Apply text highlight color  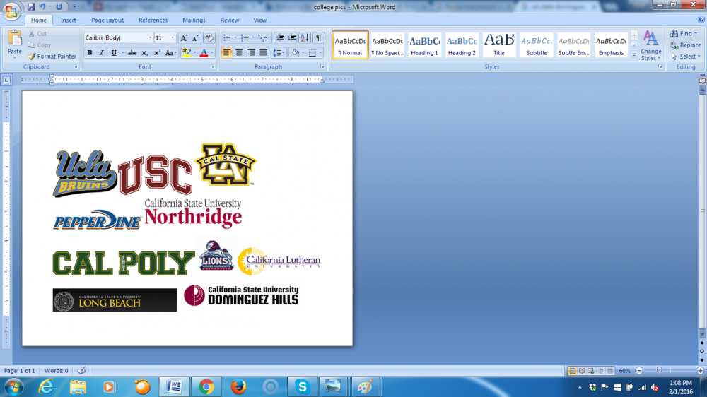pos(186,53)
